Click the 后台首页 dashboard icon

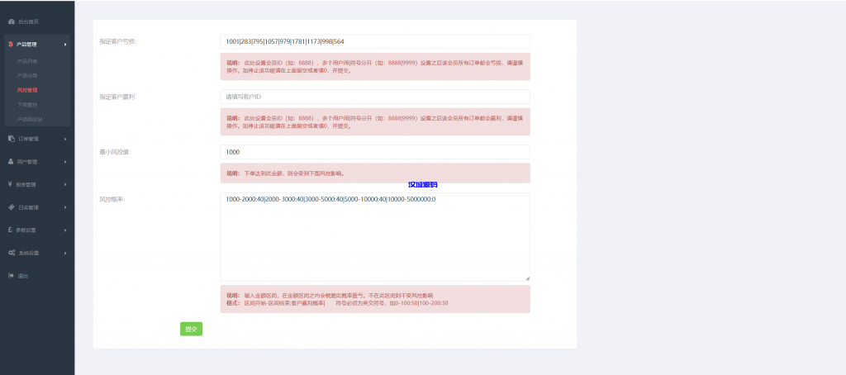(12, 21)
